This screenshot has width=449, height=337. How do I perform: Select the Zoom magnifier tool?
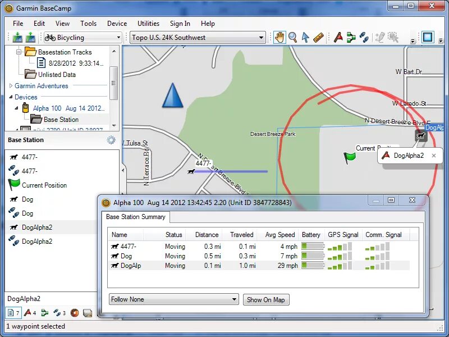[292, 38]
